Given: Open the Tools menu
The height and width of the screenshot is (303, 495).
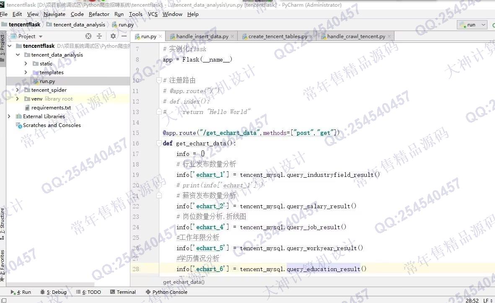Looking at the screenshot, I should 136,14.
